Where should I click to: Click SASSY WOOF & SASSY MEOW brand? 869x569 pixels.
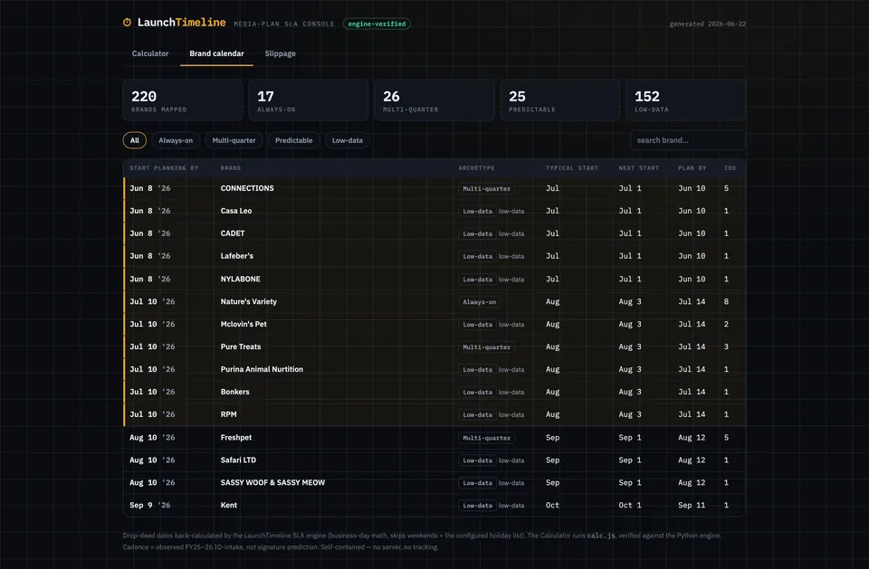coord(272,482)
